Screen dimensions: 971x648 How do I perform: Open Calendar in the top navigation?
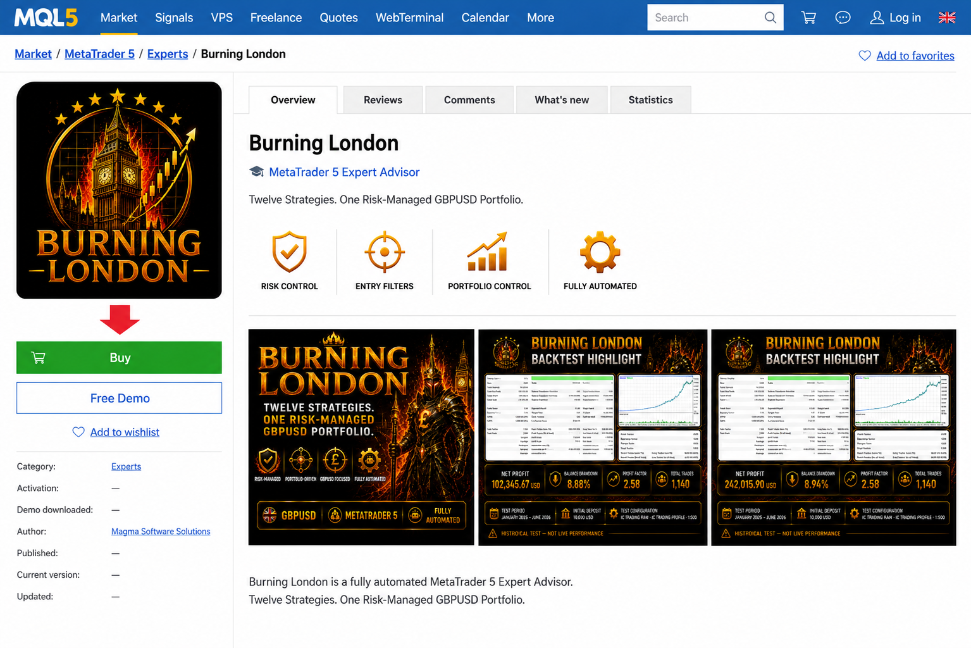[485, 18]
